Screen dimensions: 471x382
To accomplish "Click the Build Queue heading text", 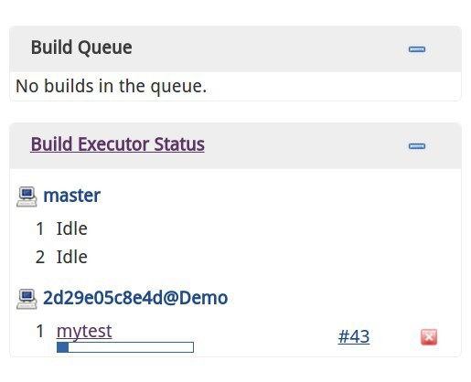I will pyautogui.click(x=81, y=48).
